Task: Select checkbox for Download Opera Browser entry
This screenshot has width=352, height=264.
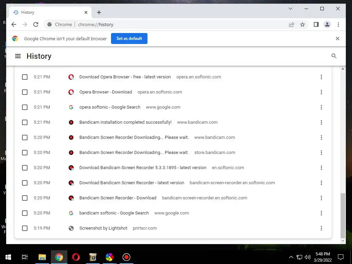Action: tap(25, 77)
